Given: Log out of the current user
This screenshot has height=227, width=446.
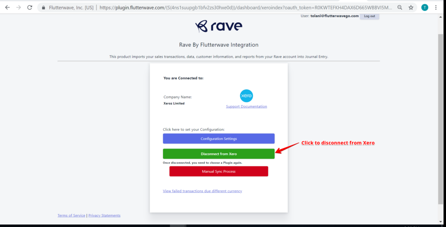Looking at the screenshot, I should point(369,16).
